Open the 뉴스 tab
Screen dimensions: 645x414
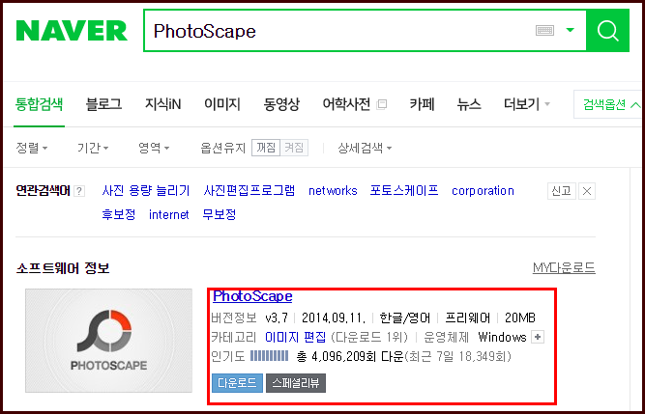click(469, 104)
